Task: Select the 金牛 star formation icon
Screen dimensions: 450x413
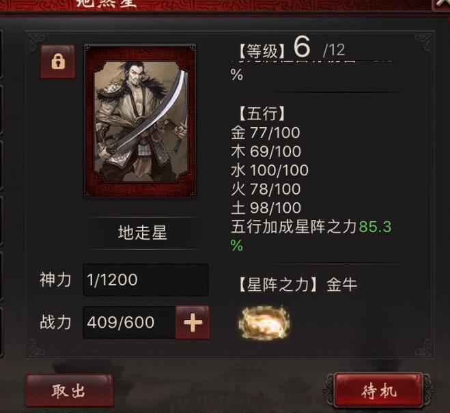Action: (264, 322)
